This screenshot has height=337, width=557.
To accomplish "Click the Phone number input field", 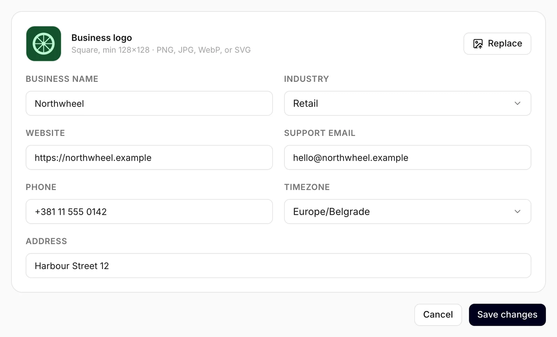I will [149, 212].
